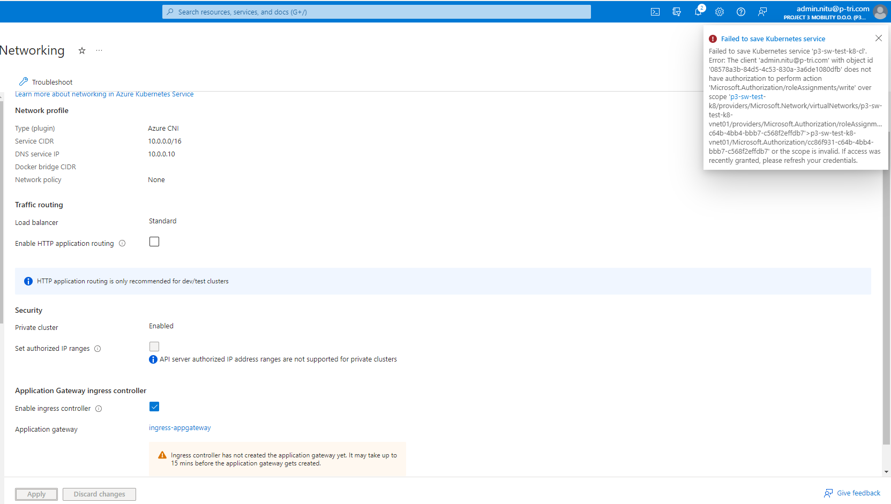This screenshot has height=504, width=891.
Task: Click the info icon beside API server message
Action: [153, 359]
